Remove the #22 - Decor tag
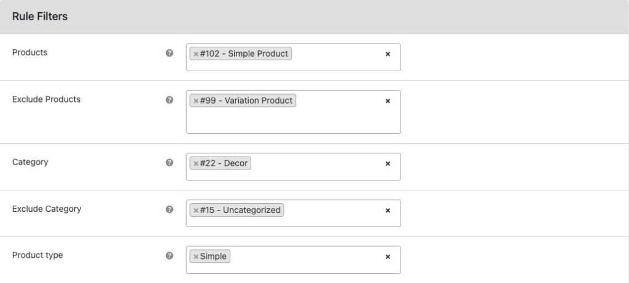The image size is (629, 283). point(196,164)
